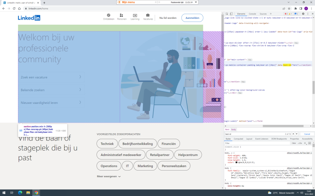Image resolution: width=315 pixels, height=196 pixels.
Task: Switch to the Console tab
Action: 252,14
